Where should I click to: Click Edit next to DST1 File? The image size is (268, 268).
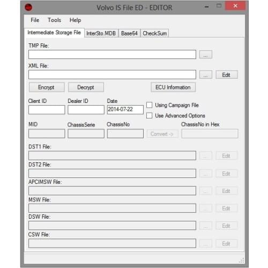(x=227, y=155)
